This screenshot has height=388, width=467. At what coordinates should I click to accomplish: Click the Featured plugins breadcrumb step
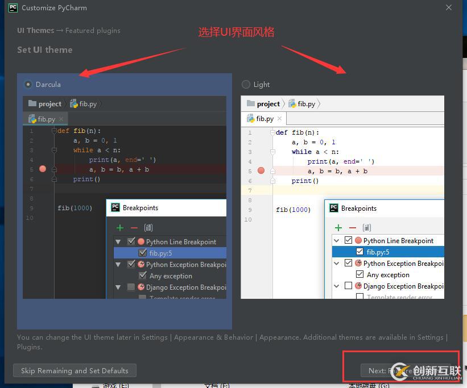[x=93, y=31]
